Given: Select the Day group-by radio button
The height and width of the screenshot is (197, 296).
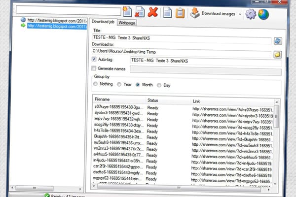Looking at the screenshot, I should tap(159, 85).
